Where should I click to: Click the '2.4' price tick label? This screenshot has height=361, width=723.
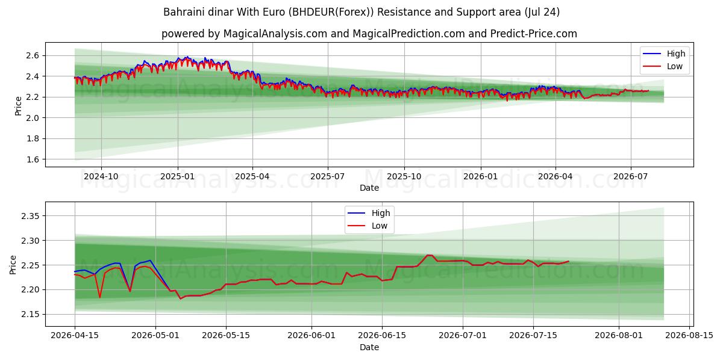pos(33,76)
